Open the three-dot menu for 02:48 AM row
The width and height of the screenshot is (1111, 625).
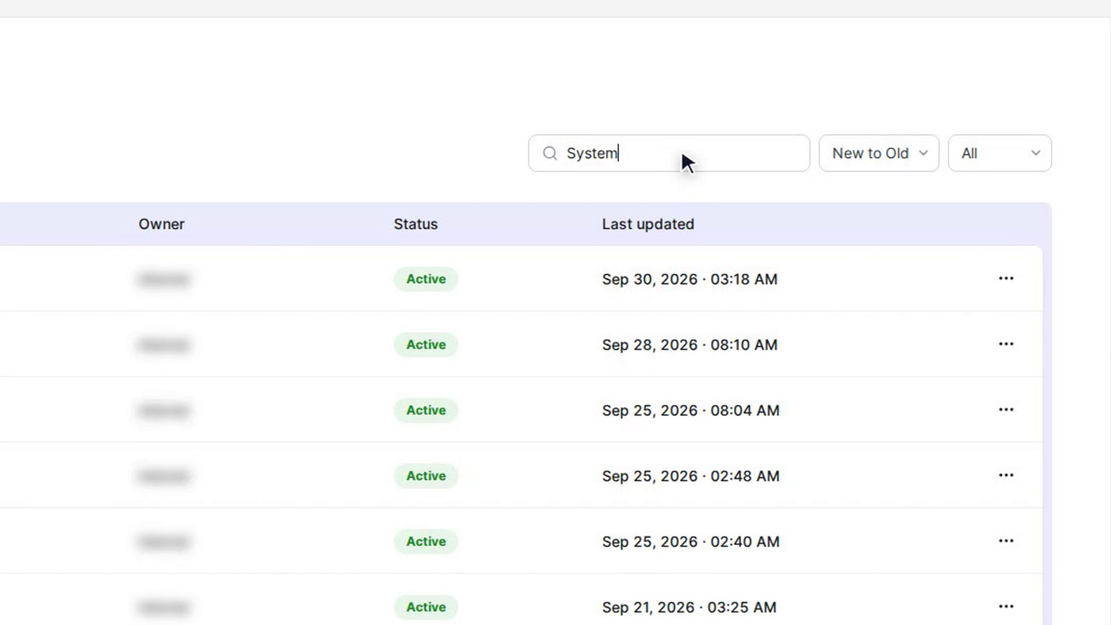1006,475
